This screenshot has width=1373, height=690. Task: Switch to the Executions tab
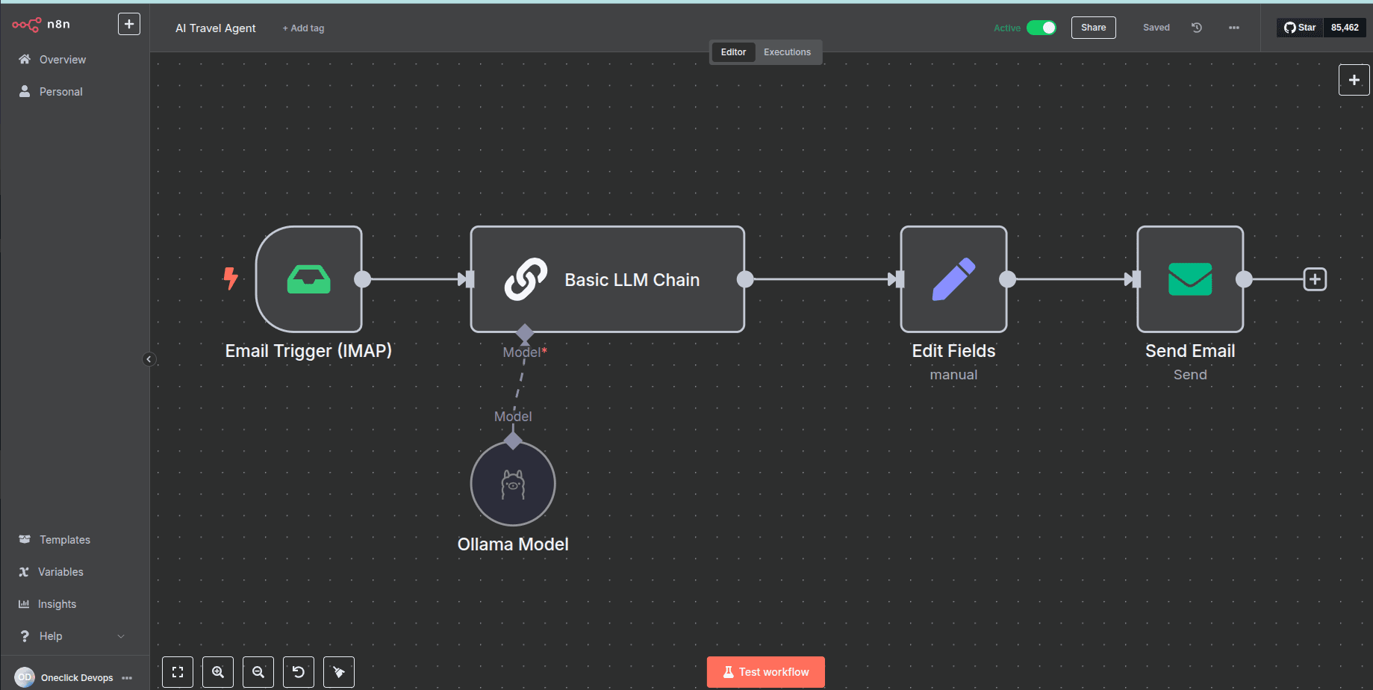point(787,52)
